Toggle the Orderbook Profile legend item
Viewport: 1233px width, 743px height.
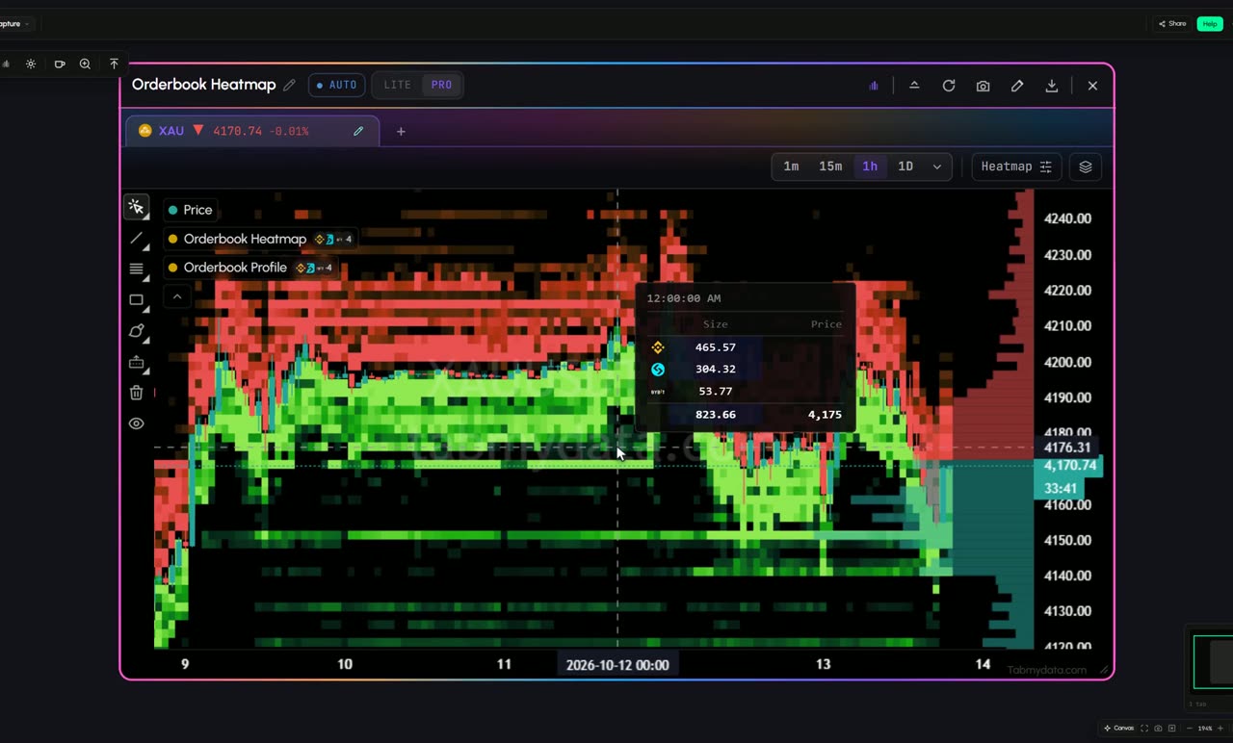(250, 268)
